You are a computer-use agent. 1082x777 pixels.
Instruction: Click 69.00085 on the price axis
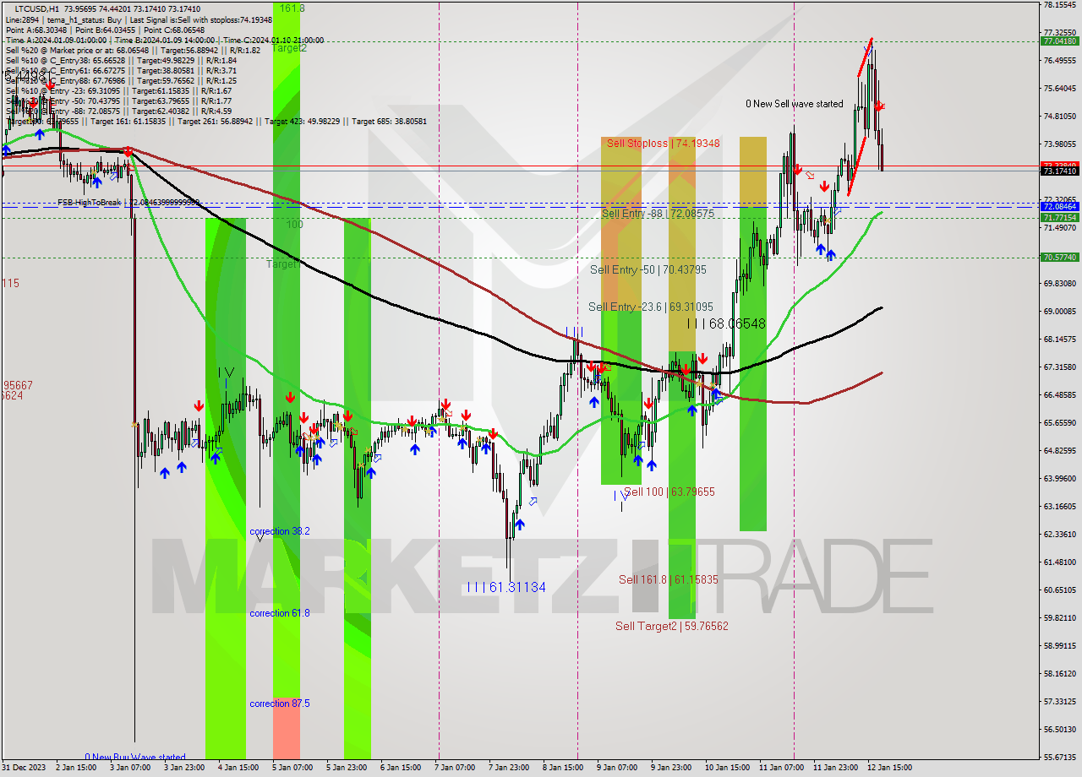point(1059,312)
